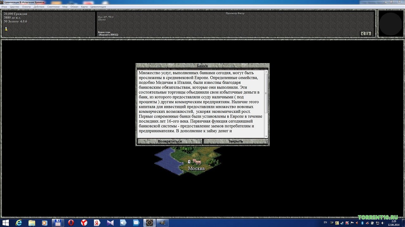Open the Царство menu
This screenshot has width=405, height=227.
click(15, 7)
